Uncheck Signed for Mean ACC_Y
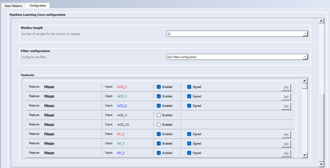This screenshot has width=330, height=168. click(x=189, y=96)
